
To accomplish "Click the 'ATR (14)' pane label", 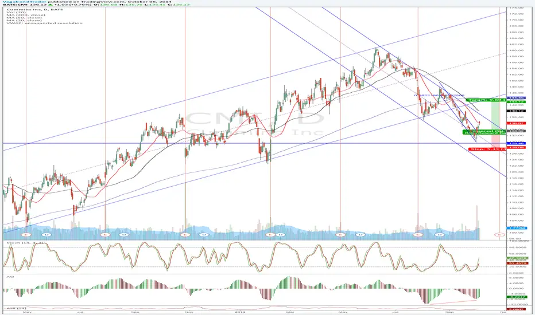I will (x=16, y=309).
